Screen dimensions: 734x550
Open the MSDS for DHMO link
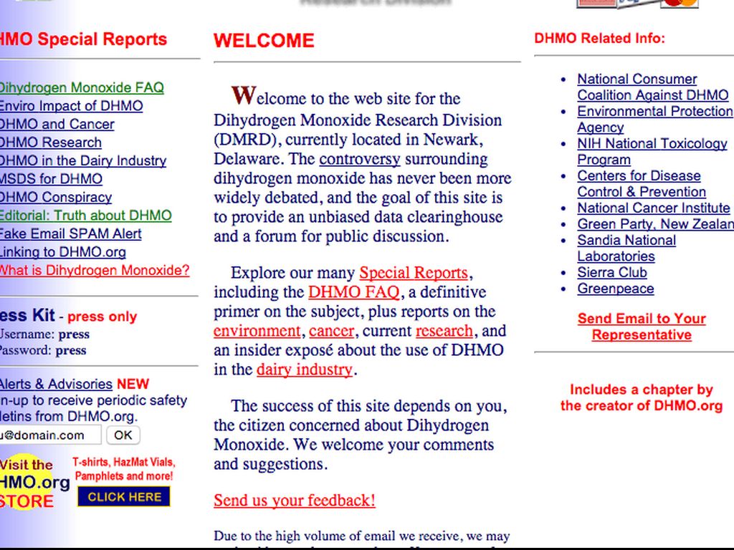(51, 178)
